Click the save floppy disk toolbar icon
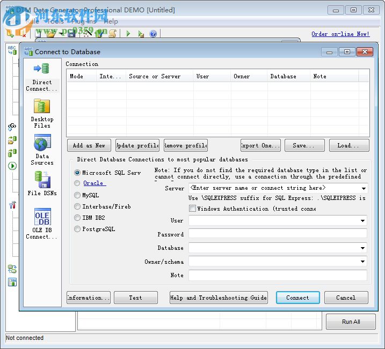Screen dimensions: 385x349 point(71,34)
